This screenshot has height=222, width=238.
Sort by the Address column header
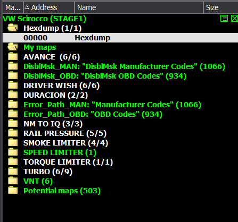pyautogui.click(x=49, y=7)
